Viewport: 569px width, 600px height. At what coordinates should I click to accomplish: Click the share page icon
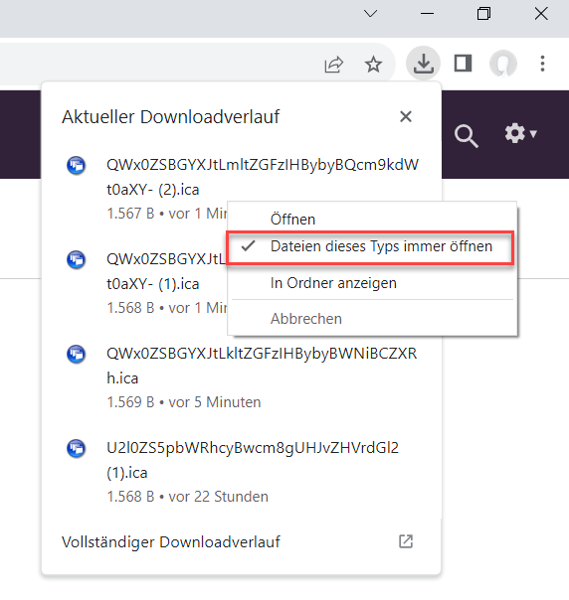(333, 64)
